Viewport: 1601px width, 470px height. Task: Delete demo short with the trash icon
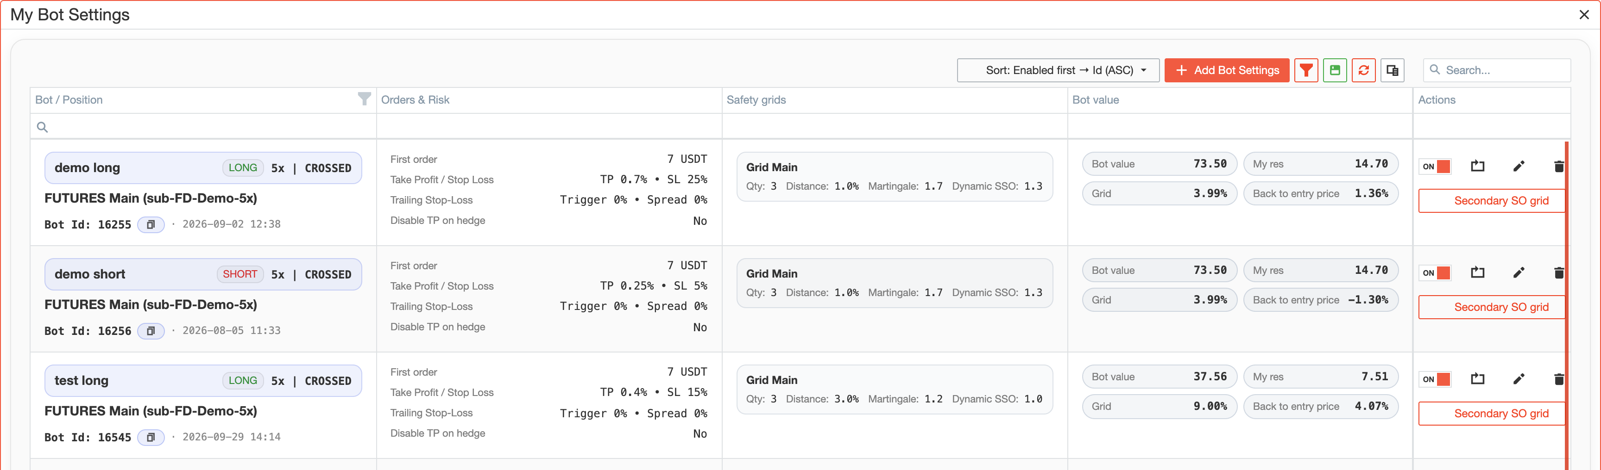tap(1558, 272)
